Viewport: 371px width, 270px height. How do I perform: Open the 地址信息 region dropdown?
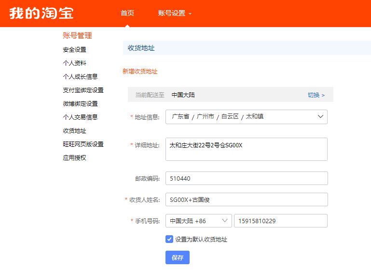pos(247,117)
